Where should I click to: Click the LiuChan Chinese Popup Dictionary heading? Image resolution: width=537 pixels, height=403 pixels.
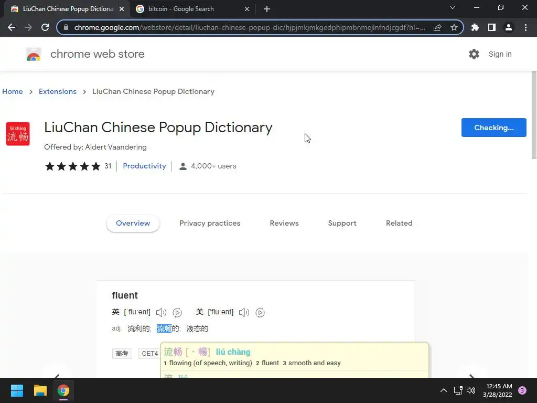[x=158, y=128]
